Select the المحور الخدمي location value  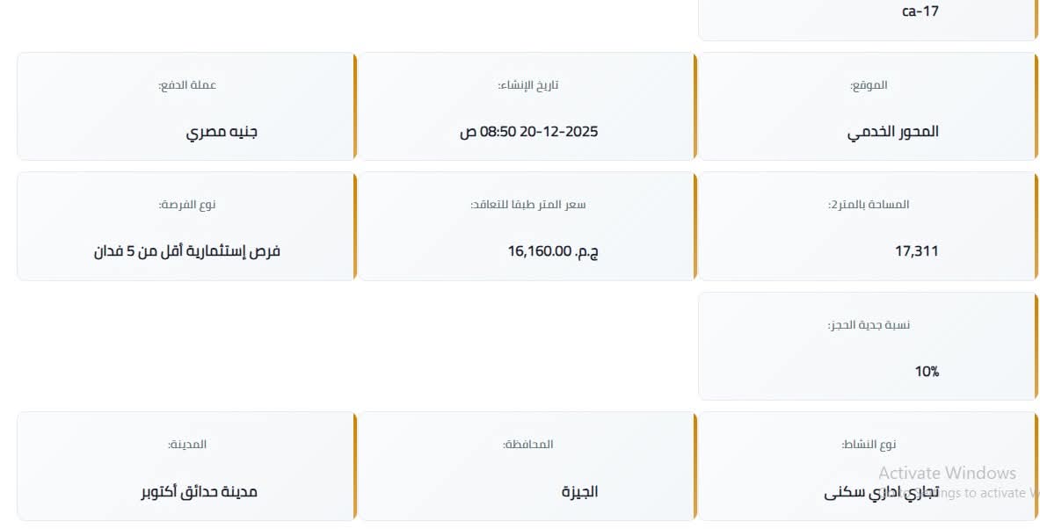point(892,132)
